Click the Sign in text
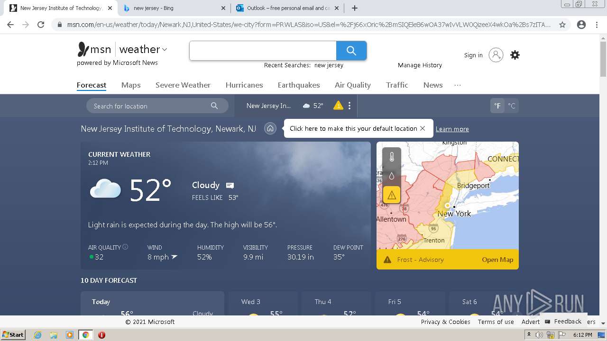Screen dimensions: 607x341 [473, 55]
